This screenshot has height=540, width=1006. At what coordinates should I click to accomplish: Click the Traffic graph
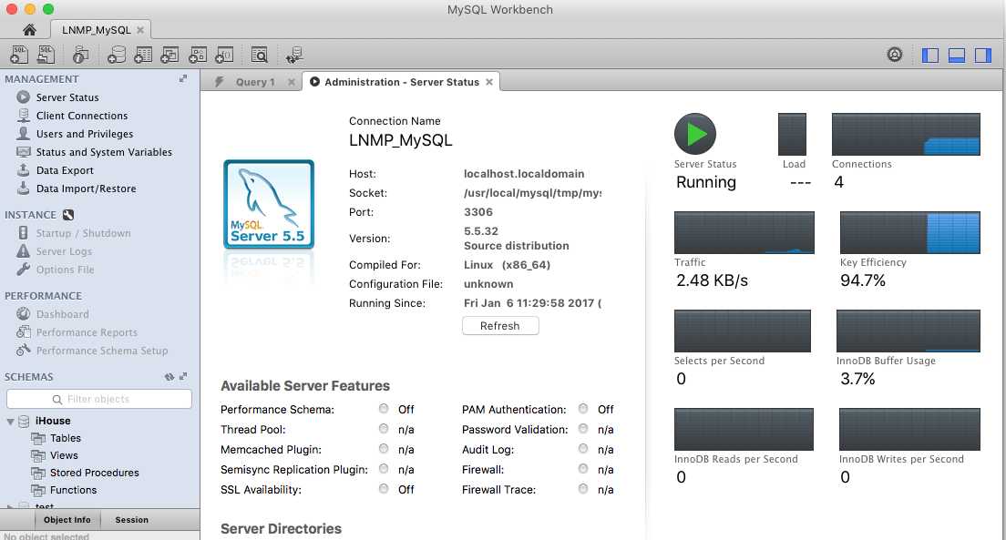(744, 233)
